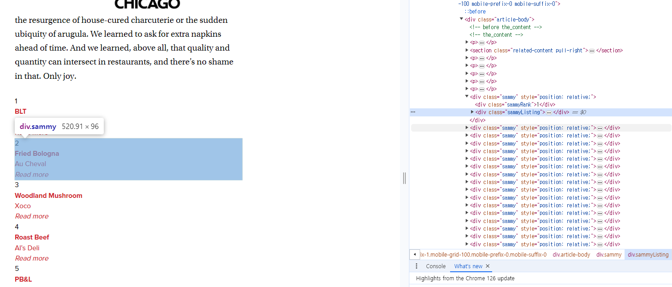Select div.sammyListing in the breadcrumb bar
This screenshot has width=672, height=287.
(648, 255)
